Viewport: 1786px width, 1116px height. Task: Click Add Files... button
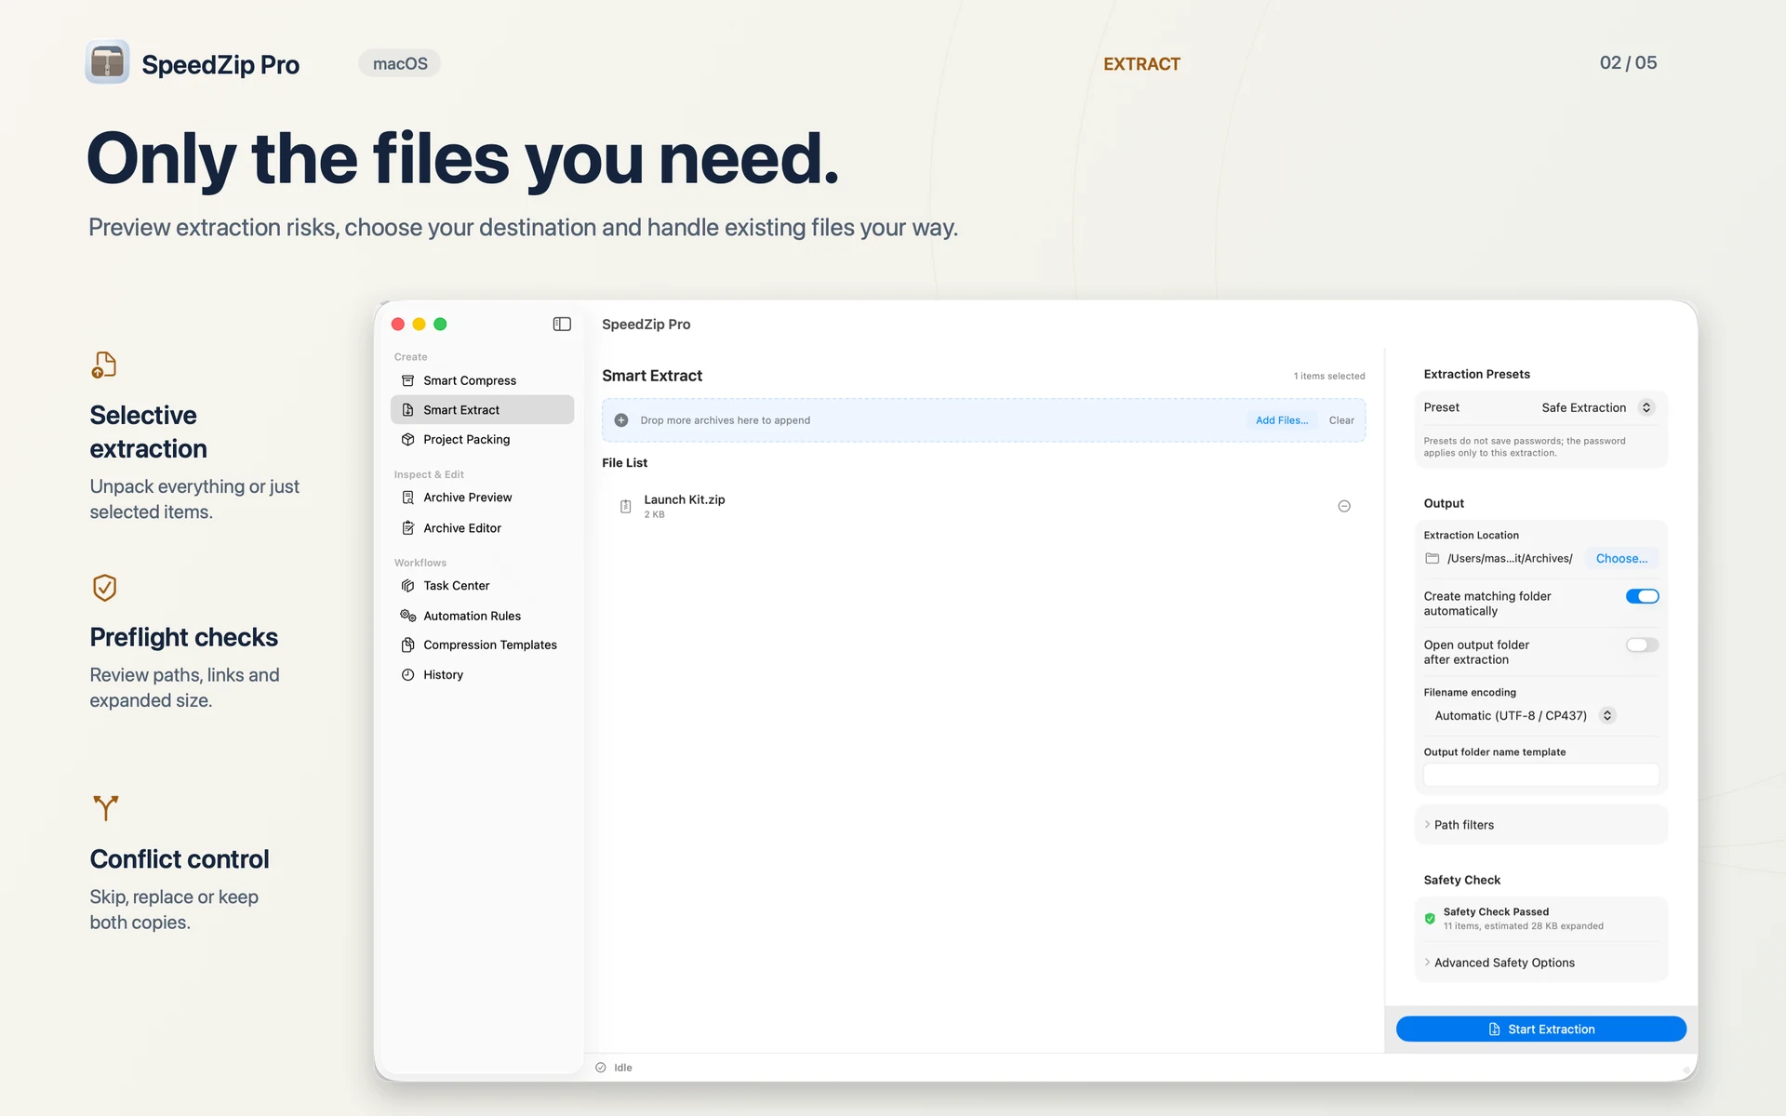tap(1281, 420)
